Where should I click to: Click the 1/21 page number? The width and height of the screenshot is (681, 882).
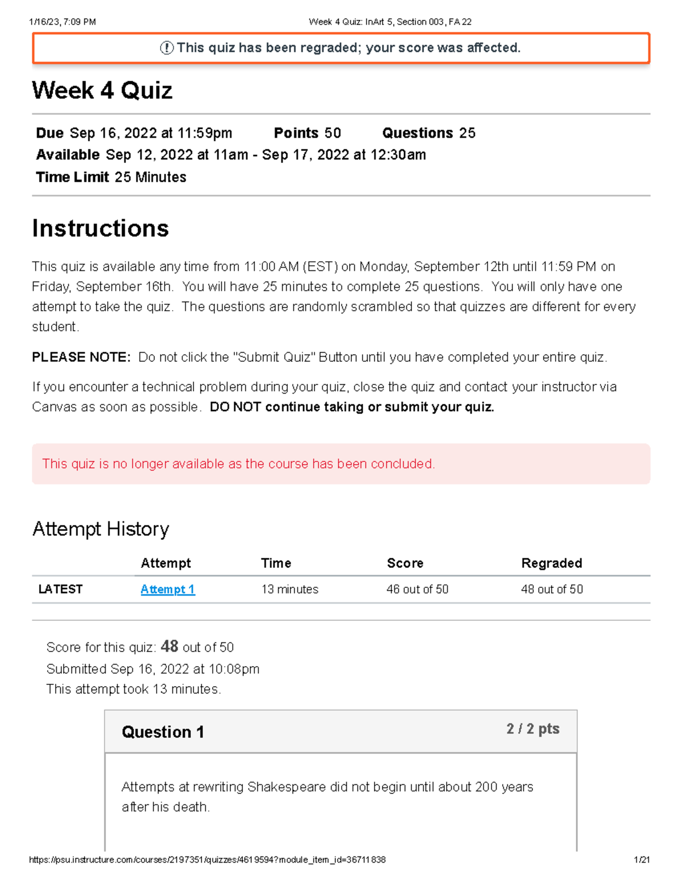point(641,860)
